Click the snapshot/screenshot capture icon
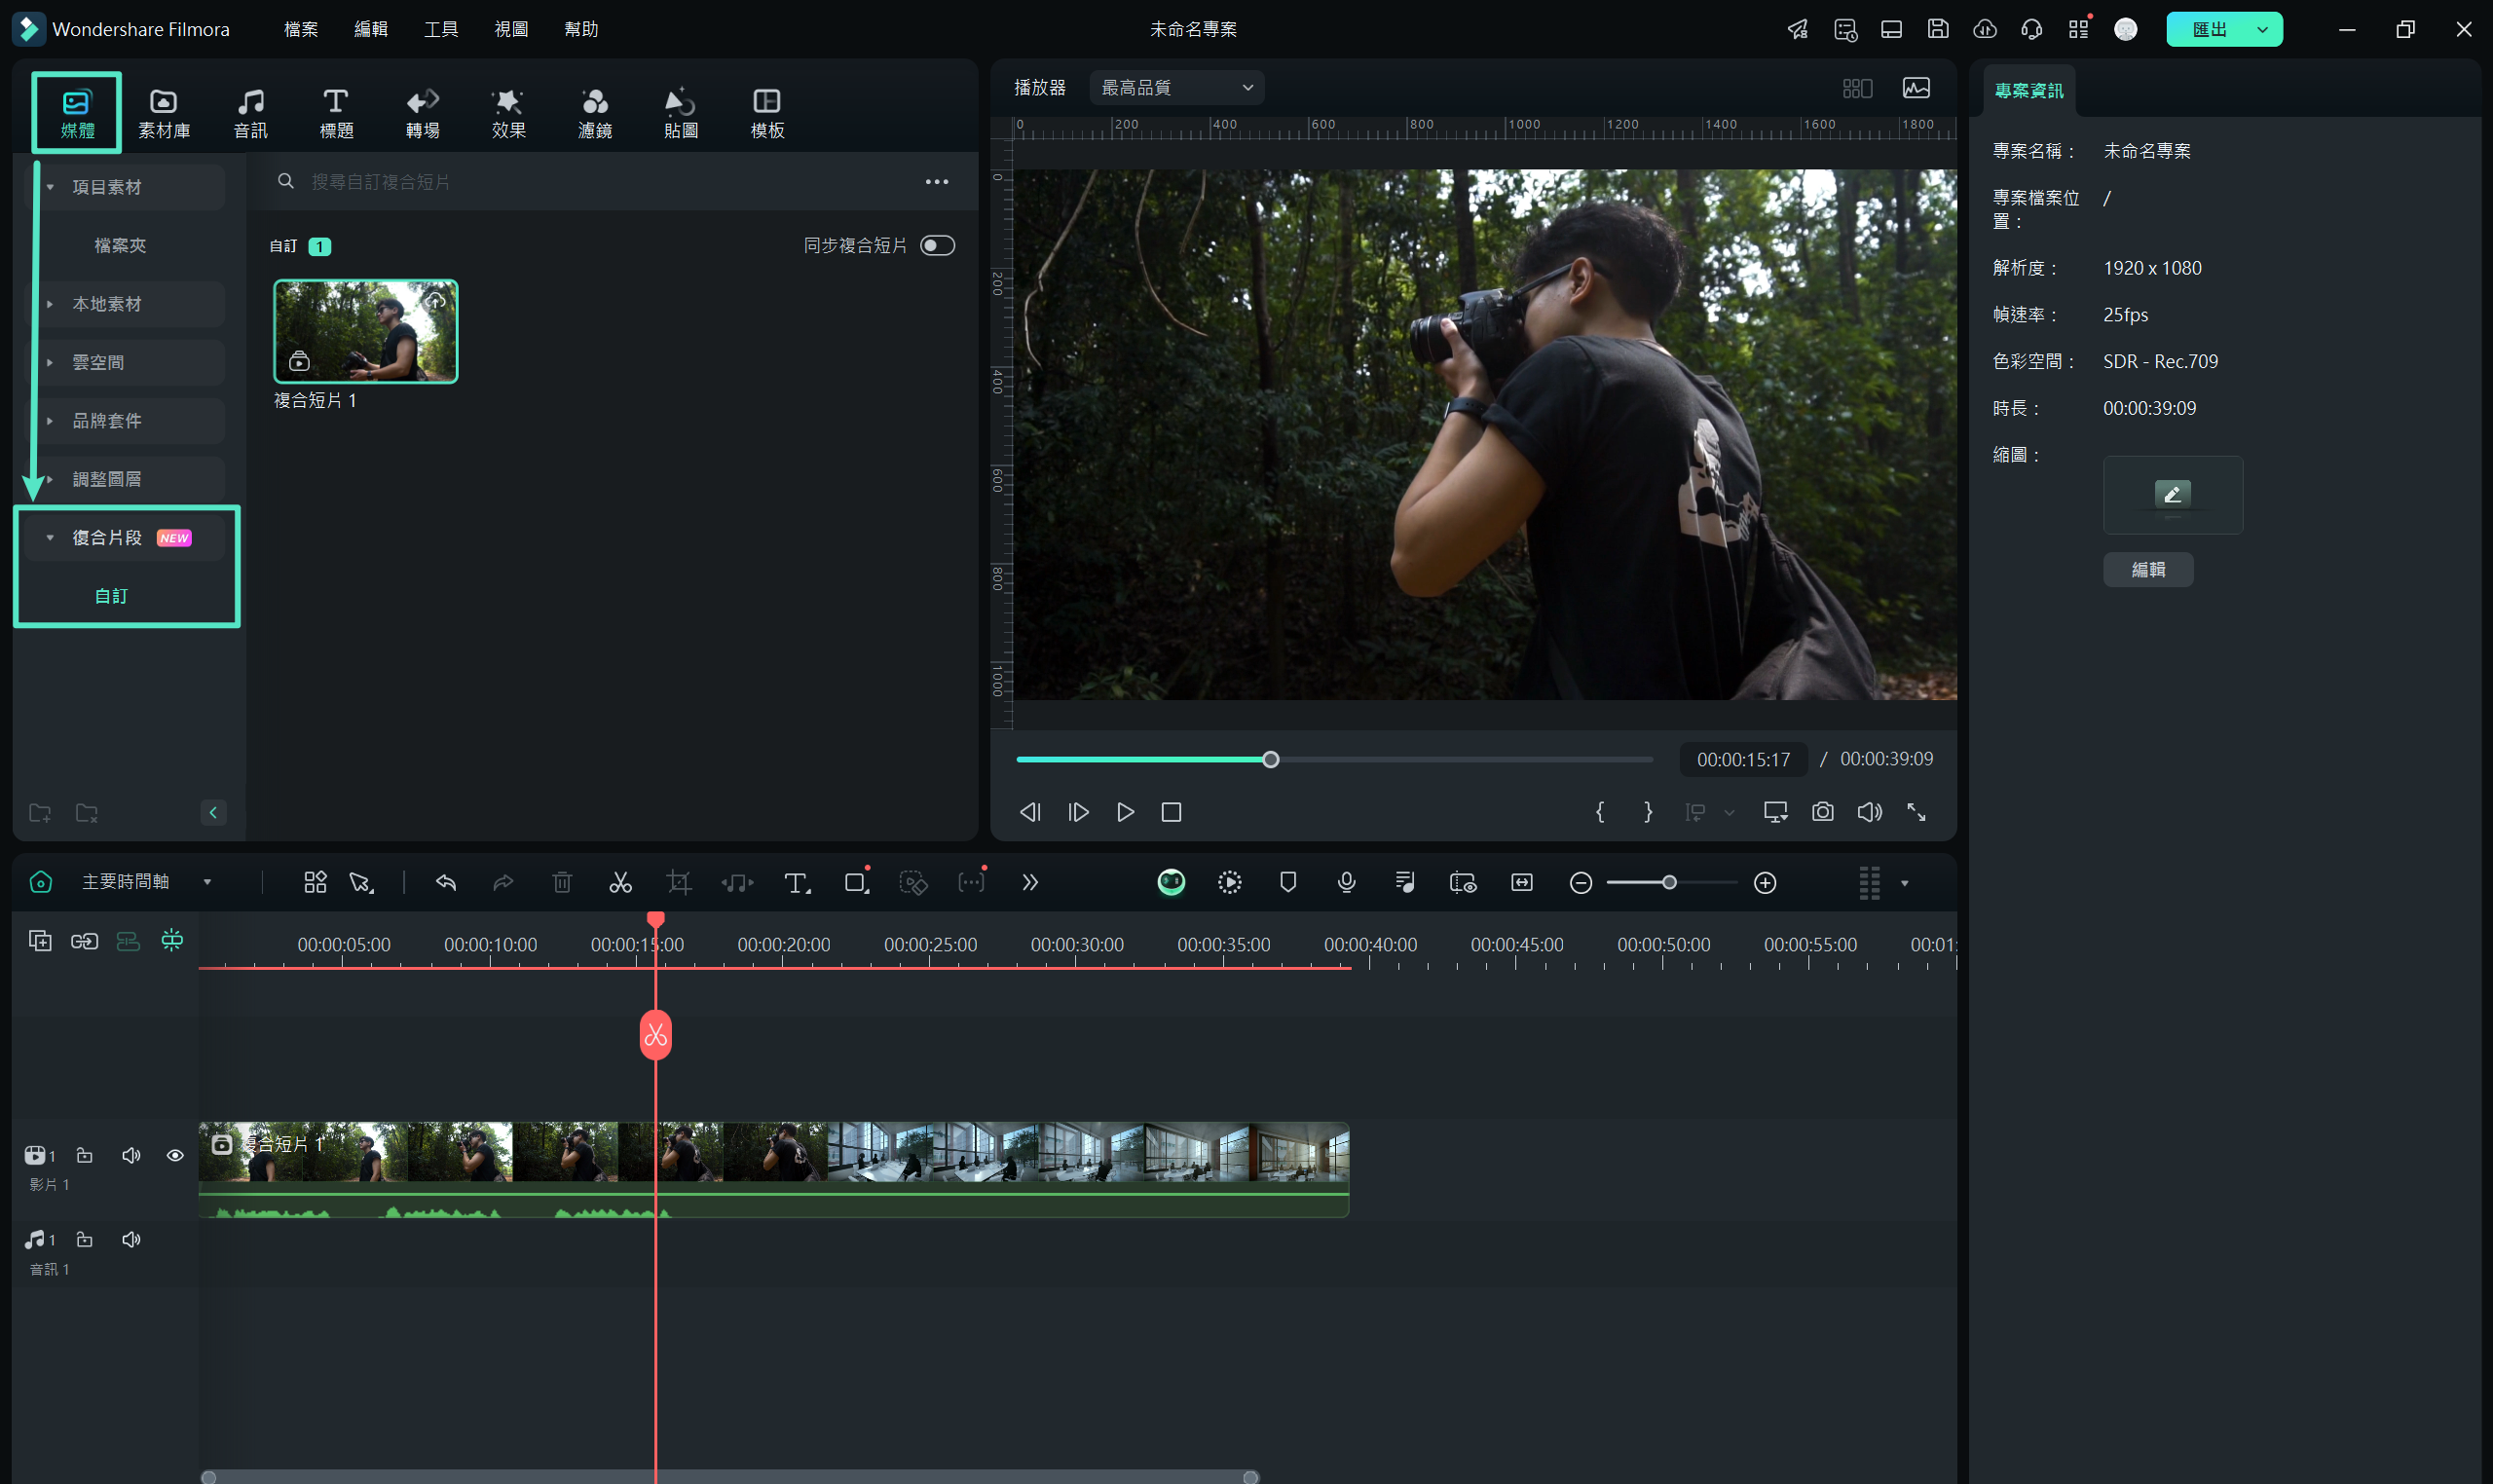2493x1484 pixels. click(x=1822, y=811)
